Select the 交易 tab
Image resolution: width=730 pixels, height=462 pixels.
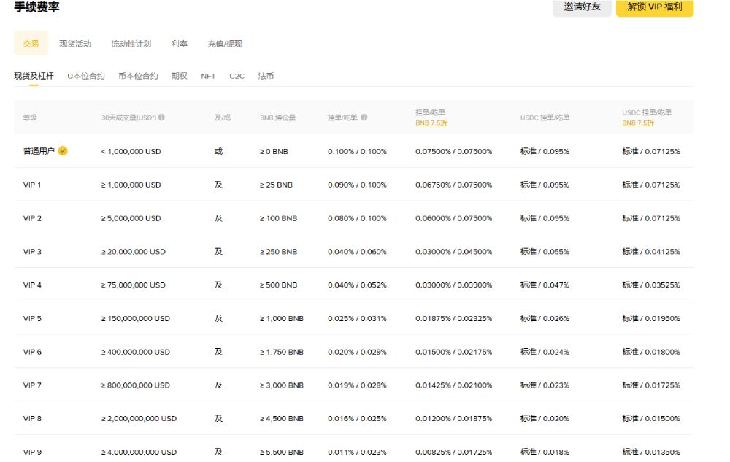click(x=31, y=43)
